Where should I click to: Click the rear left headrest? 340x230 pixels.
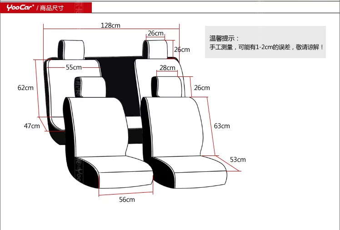click(x=71, y=48)
